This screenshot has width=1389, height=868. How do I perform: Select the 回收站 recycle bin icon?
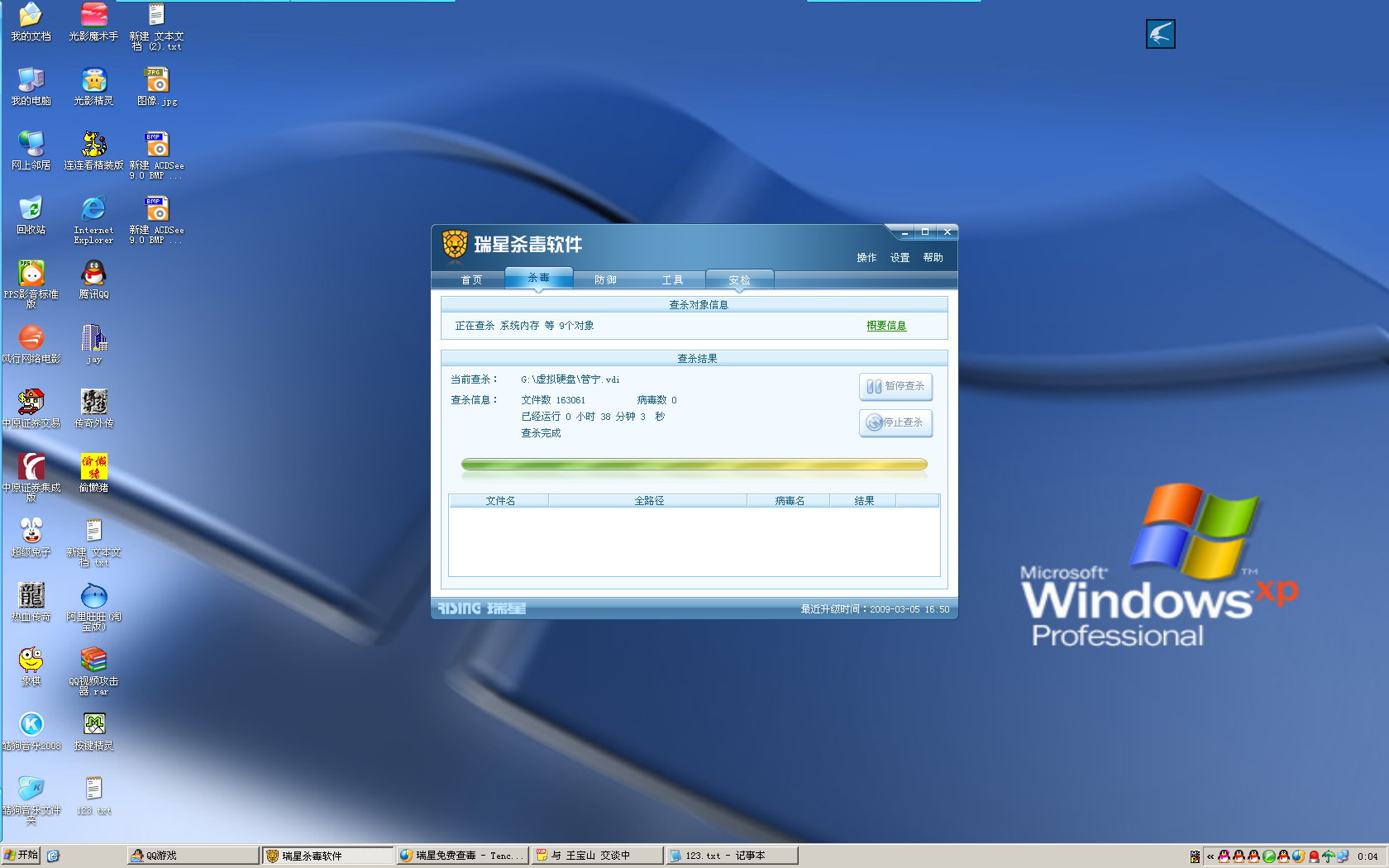click(x=31, y=215)
